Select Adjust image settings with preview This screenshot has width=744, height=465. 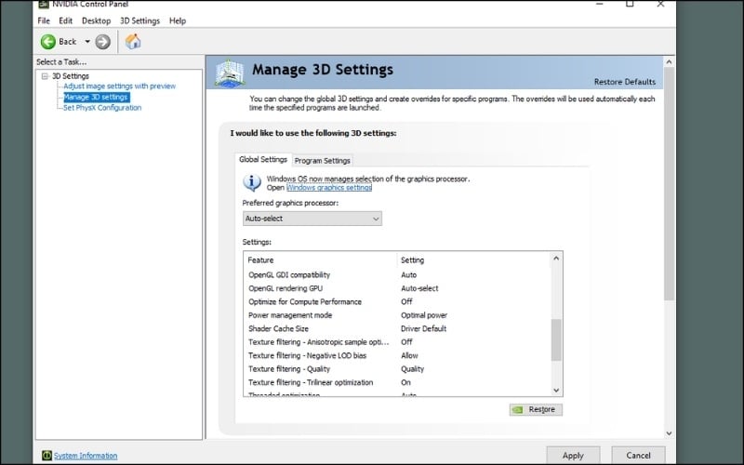pos(120,86)
